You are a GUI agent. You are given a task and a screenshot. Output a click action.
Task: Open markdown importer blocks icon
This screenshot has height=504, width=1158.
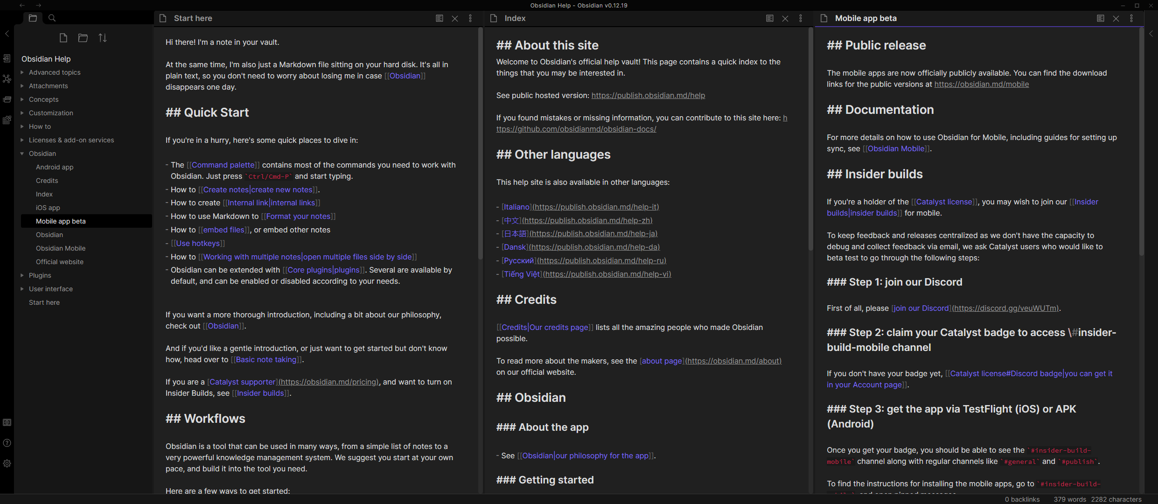(x=7, y=120)
